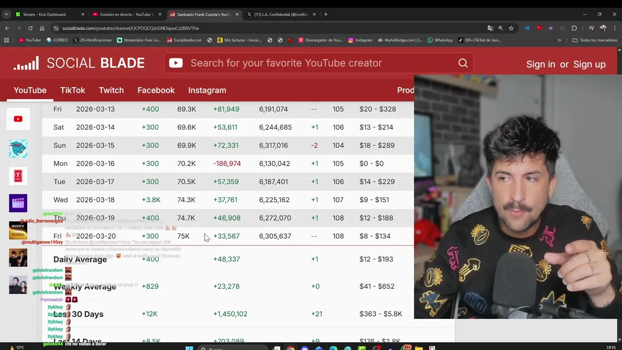Screen dimensions: 622x350
Task: Click the -186,974 views value
Action: click(227, 164)
